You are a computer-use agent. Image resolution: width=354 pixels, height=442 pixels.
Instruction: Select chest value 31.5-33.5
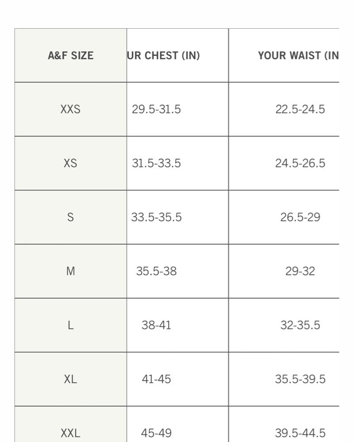click(x=156, y=163)
